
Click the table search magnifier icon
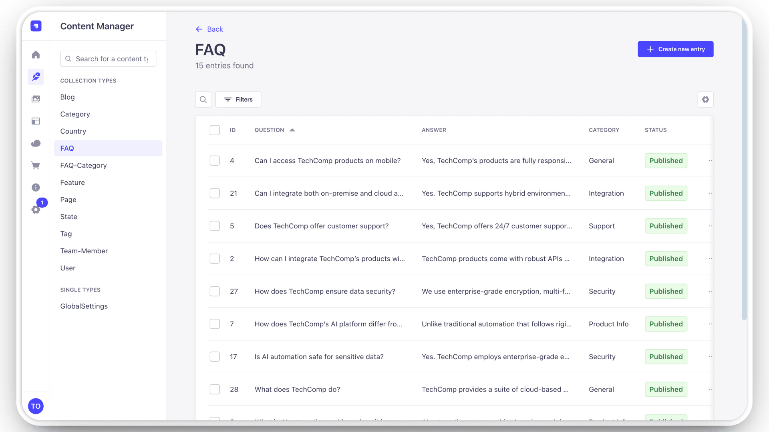[203, 100]
